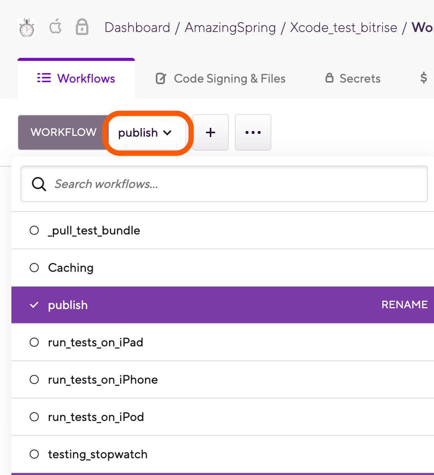Image resolution: width=434 pixels, height=475 pixels.
Task: Switch to the Code Signing & Files tab
Action: 229,78
